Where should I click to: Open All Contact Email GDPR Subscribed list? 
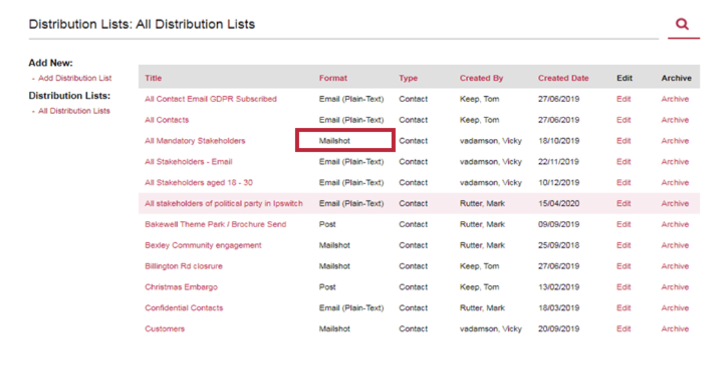(x=210, y=99)
